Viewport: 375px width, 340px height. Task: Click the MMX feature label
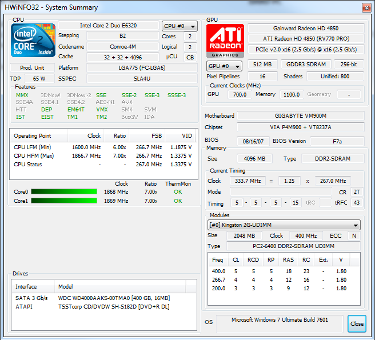pyautogui.click(x=22, y=95)
